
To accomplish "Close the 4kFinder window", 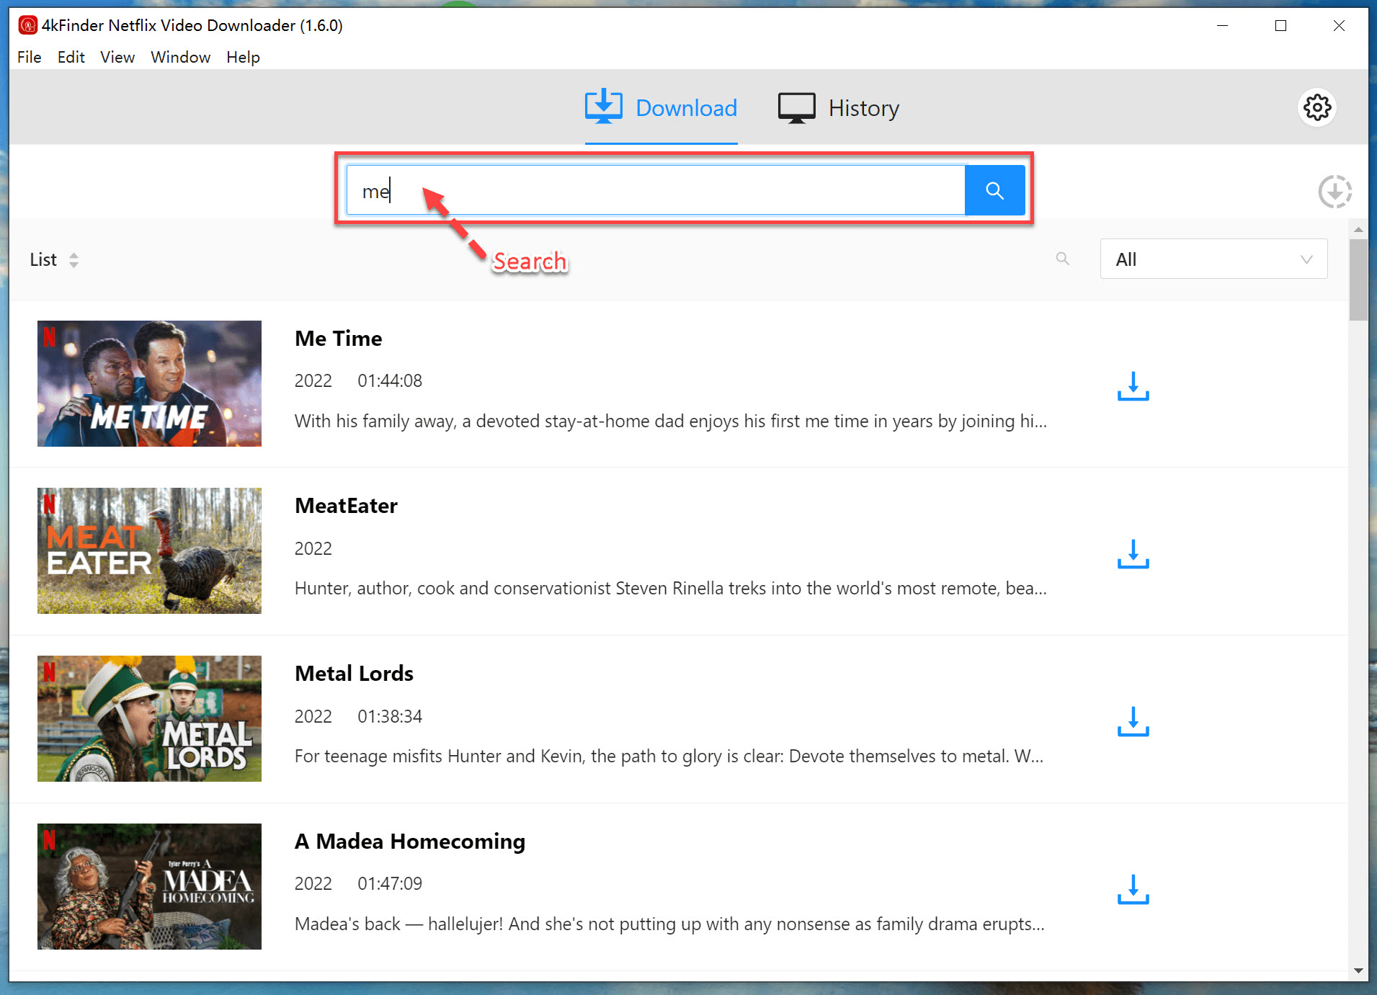I will [x=1339, y=25].
